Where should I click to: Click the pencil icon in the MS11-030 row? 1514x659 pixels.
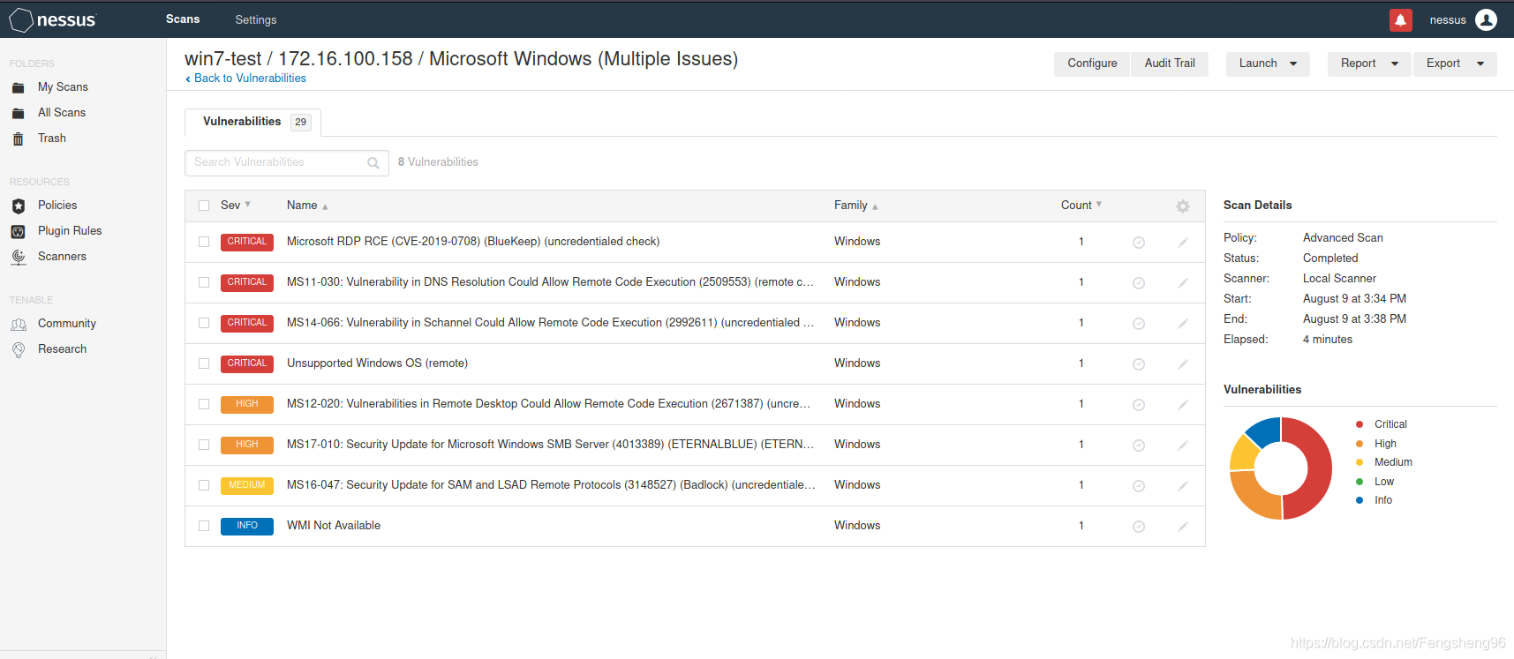click(x=1183, y=283)
